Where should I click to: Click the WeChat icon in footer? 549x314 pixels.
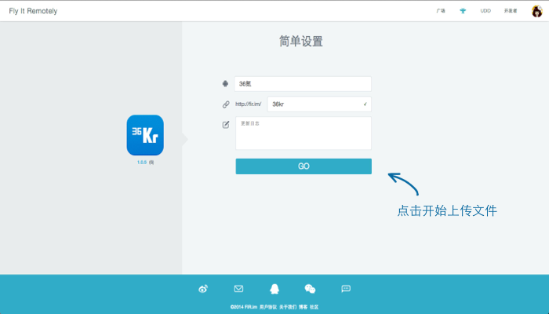coord(311,289)
